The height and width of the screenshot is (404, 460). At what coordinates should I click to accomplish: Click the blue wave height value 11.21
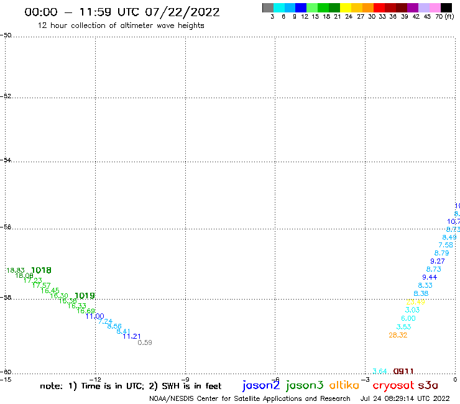click(x=132, y=336)
